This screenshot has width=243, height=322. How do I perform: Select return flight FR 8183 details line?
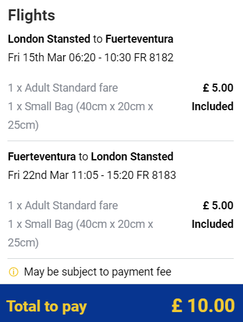tap(92, 175)
